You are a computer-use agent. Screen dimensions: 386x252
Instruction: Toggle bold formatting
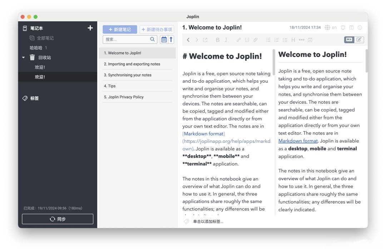(218, 40)
